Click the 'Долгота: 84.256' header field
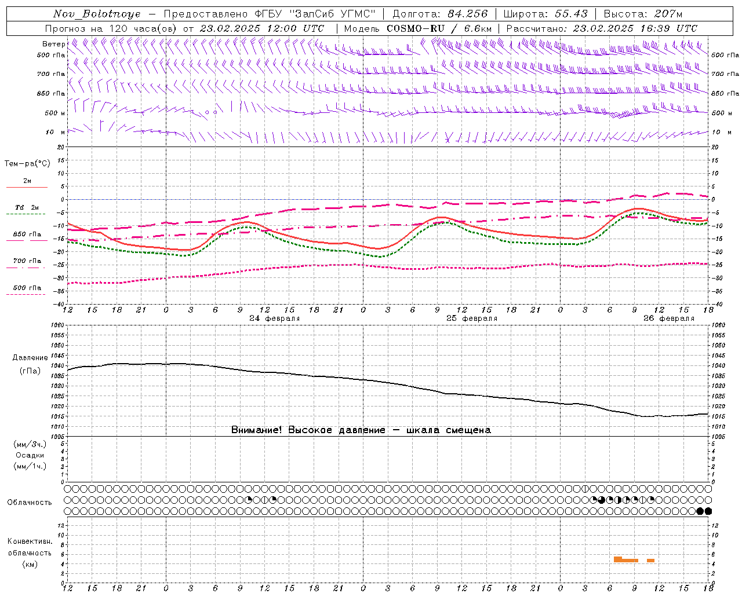 click(x=441, y=14)
